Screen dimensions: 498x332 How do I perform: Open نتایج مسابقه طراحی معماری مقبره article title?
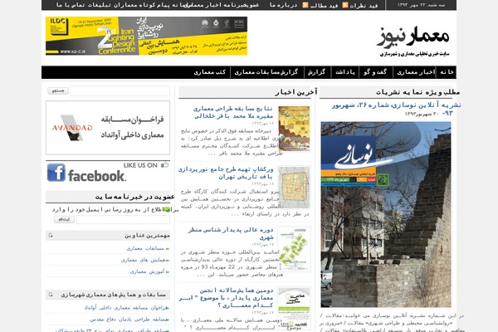(233, 113)
